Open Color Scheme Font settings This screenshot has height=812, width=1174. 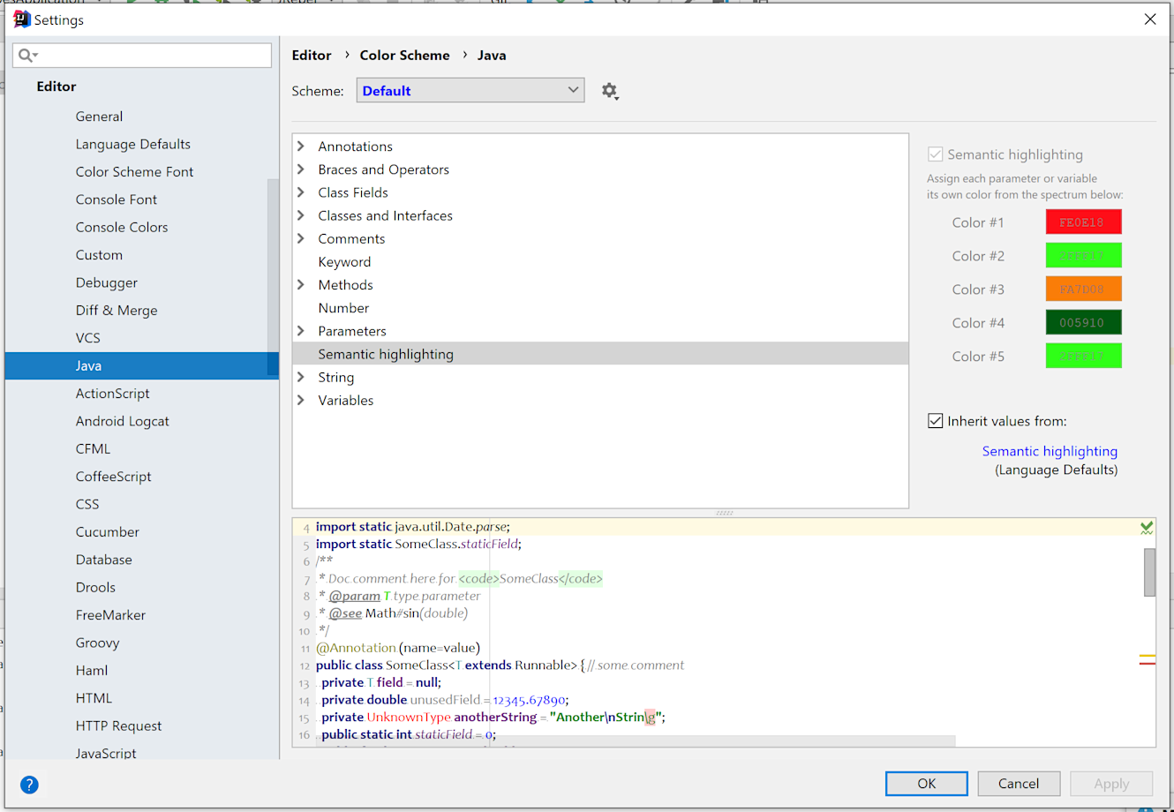(x=134, y=172)
